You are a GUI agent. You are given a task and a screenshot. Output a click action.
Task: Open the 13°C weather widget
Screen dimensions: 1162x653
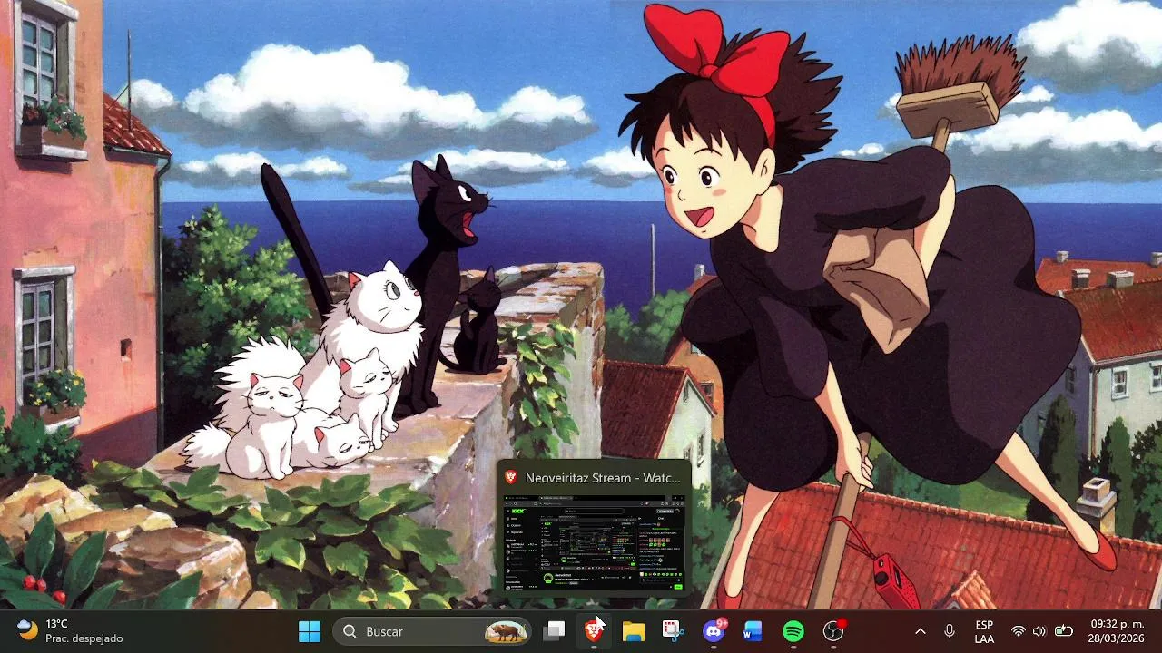point(70,631)
